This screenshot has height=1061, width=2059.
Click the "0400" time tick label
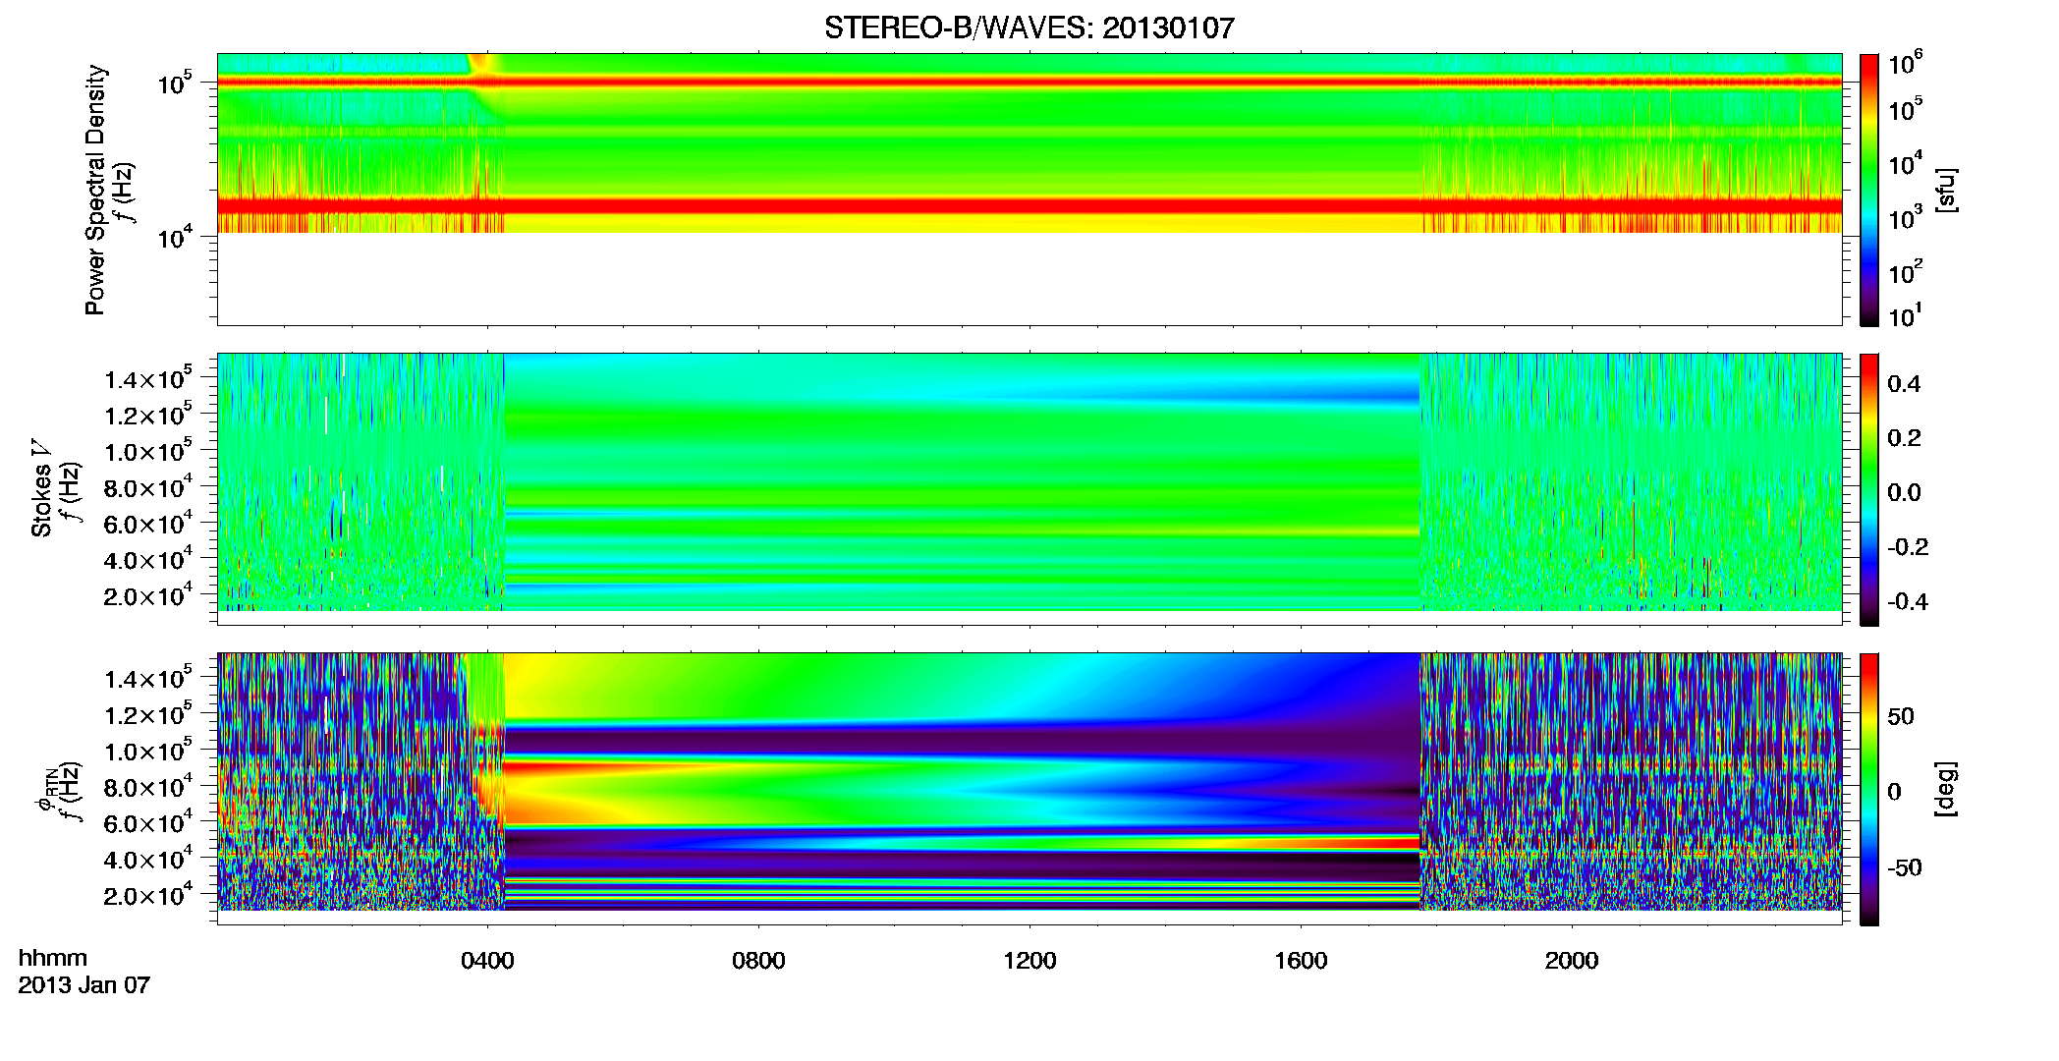click(x=487, y=961)
